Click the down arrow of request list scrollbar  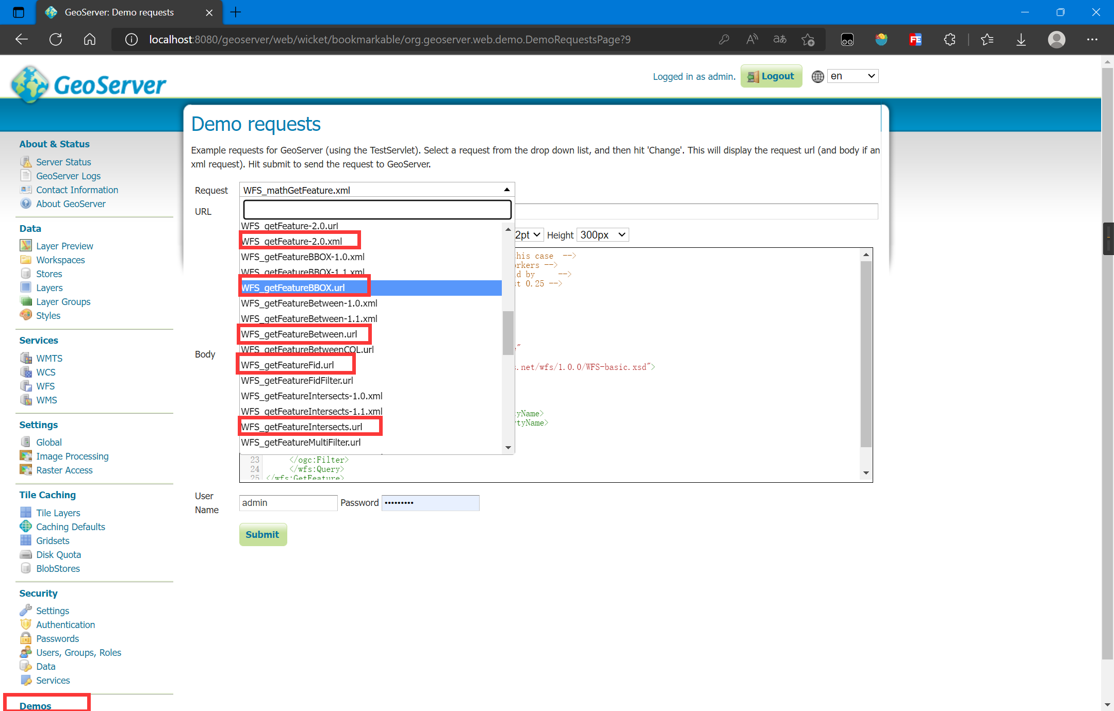[x=508, y=447]
